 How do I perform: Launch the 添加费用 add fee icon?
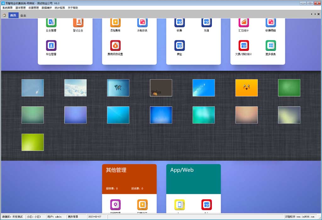pyautogui.click(x=115, y=23)
